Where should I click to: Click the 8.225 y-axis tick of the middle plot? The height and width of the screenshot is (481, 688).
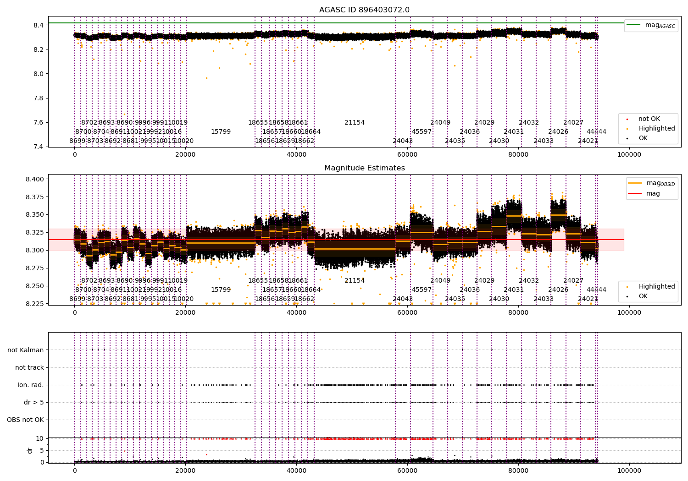coord(35,304)
